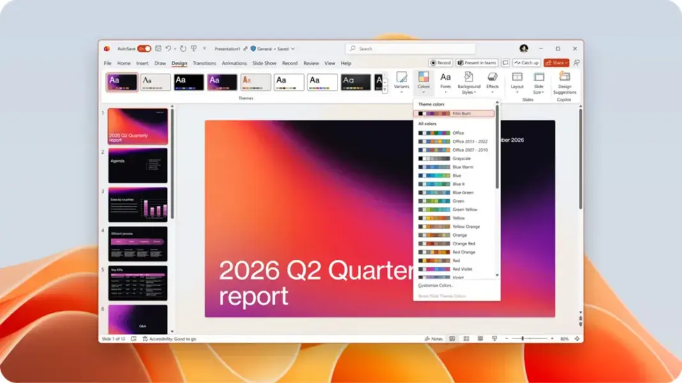Open the Variants dropdown

pyautogui.click(x=401, y=82)
